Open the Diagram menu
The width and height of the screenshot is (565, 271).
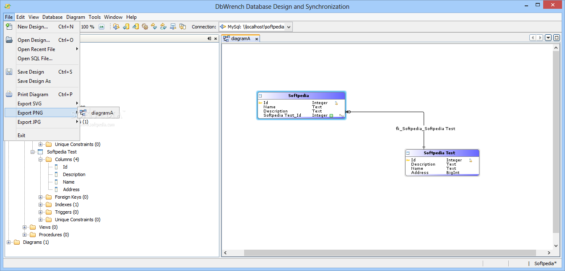pyautogui.click(x=76, y=17)
